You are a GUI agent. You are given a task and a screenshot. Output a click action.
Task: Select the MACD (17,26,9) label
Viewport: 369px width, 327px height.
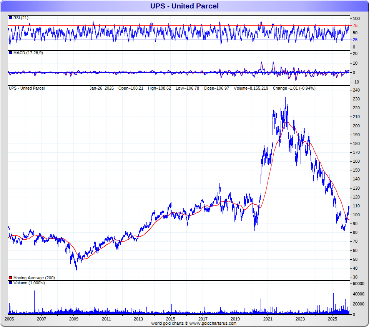coord(28,53)
